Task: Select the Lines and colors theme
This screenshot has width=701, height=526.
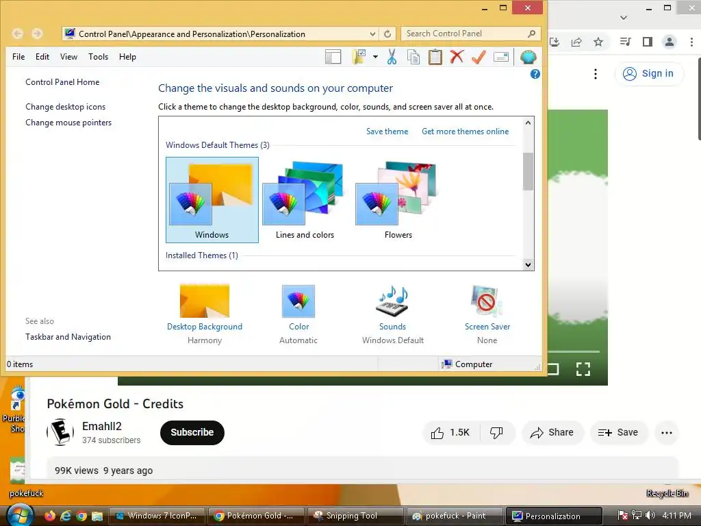Action: 305,199
